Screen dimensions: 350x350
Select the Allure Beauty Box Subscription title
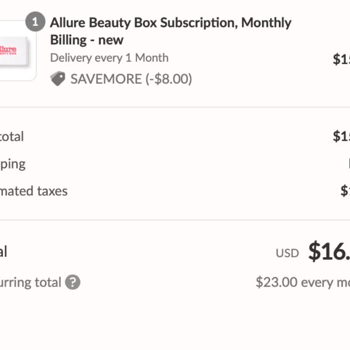tap(170, 32)
